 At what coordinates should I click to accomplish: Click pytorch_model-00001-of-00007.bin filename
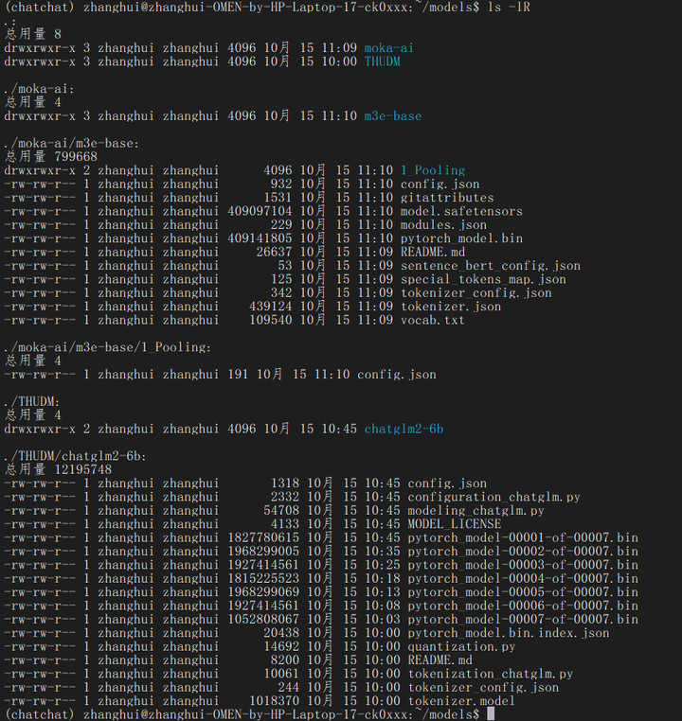point(523,538)
